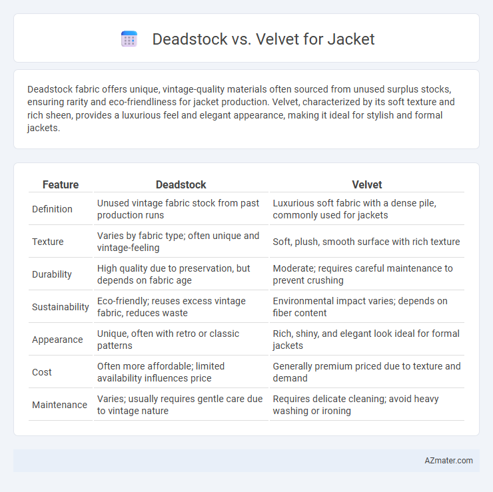Click the calendar grid icon beside title
The height and width of the screenshot is (492, 493).
[129, 39]
